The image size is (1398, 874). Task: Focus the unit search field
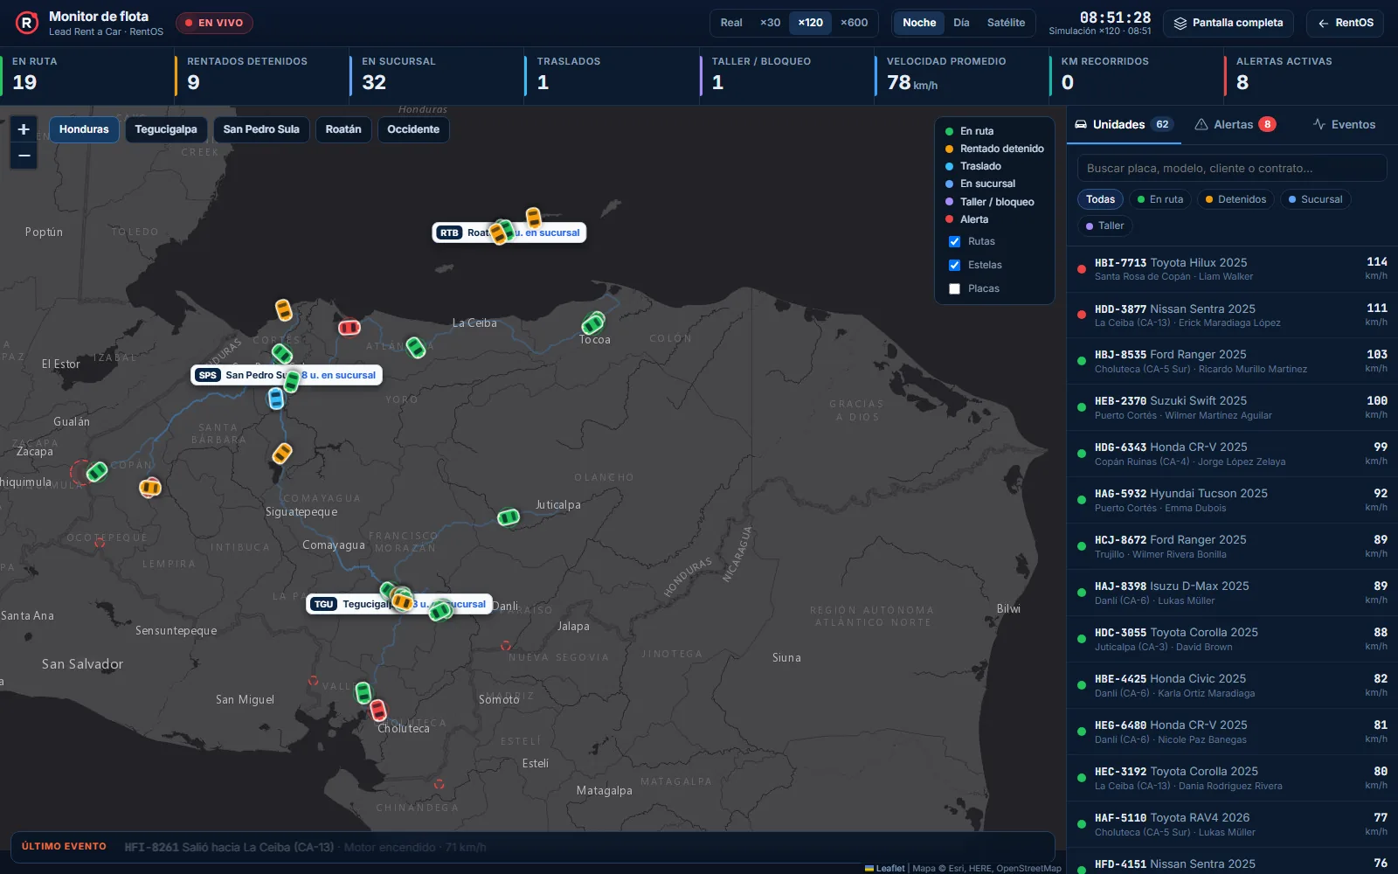tap(1232, 168)
